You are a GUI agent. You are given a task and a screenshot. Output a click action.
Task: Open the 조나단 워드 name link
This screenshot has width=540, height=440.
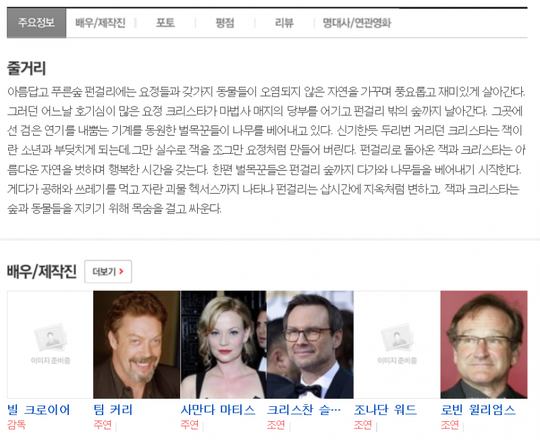coord(385,410)
